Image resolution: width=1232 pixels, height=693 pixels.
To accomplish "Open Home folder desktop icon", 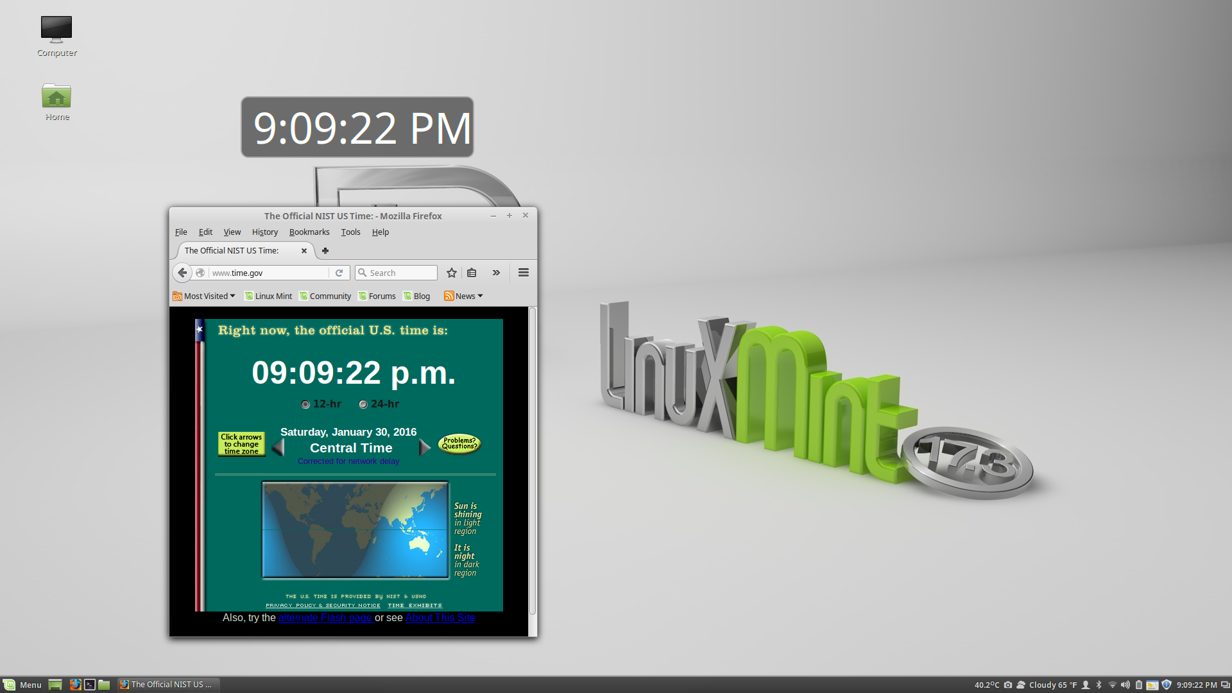I will [x=56, y=102].
